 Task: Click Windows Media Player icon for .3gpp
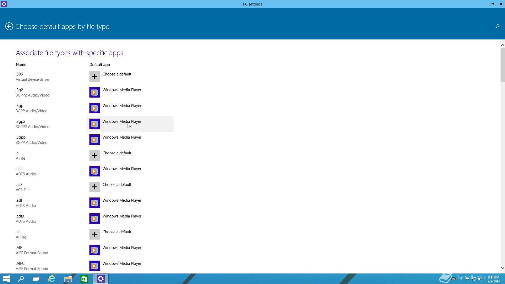[x=95, y=140]
